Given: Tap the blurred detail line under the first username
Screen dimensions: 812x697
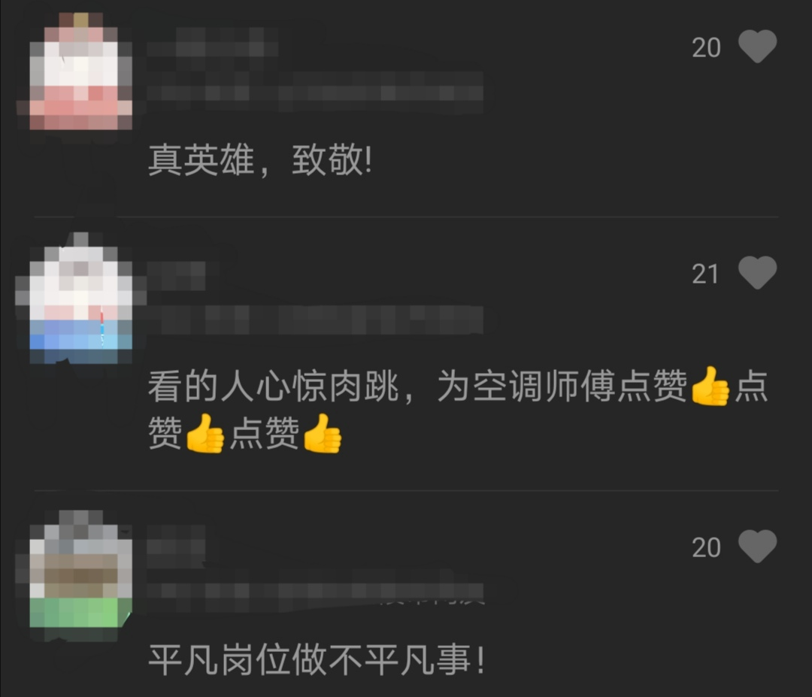Looking at the screenshot, I should tap(315, 92).
